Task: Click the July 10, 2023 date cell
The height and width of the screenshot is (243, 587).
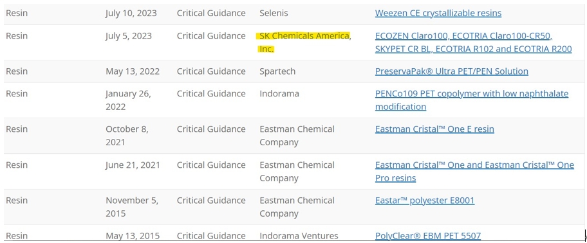Action: [x=131, y=14]
